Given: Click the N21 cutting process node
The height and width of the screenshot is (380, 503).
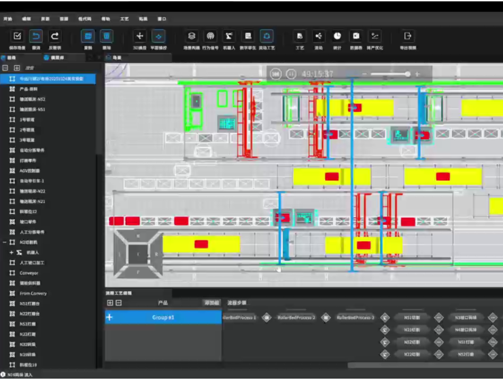Looking at the screenshot, I should coord(412,330).
